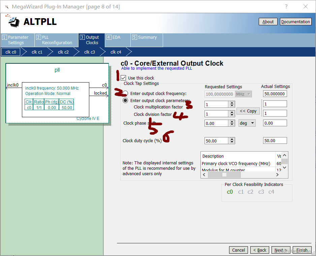Click the inclk0 frequency text in diagram

pos(52,88)
